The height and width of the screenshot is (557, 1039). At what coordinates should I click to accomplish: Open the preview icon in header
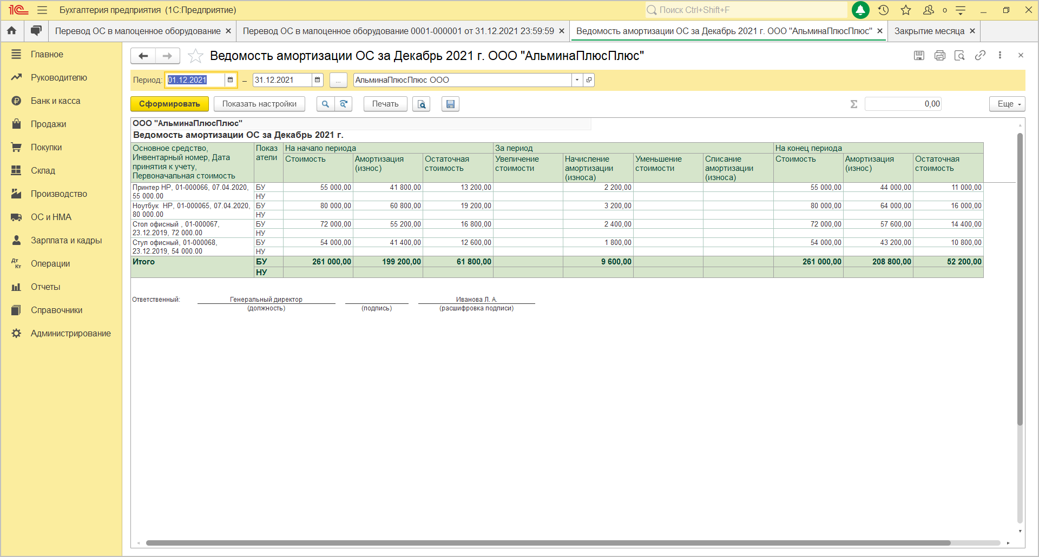point(959,55)
